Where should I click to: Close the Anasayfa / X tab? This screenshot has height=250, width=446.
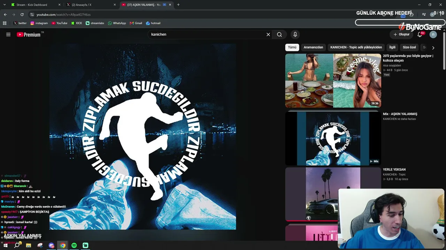point(115,5)
